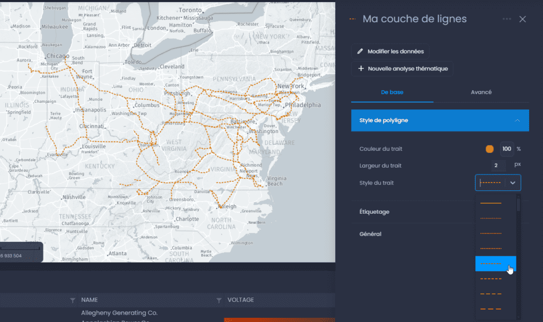
Task: Select the solid line style option
Action: (496, 203)
